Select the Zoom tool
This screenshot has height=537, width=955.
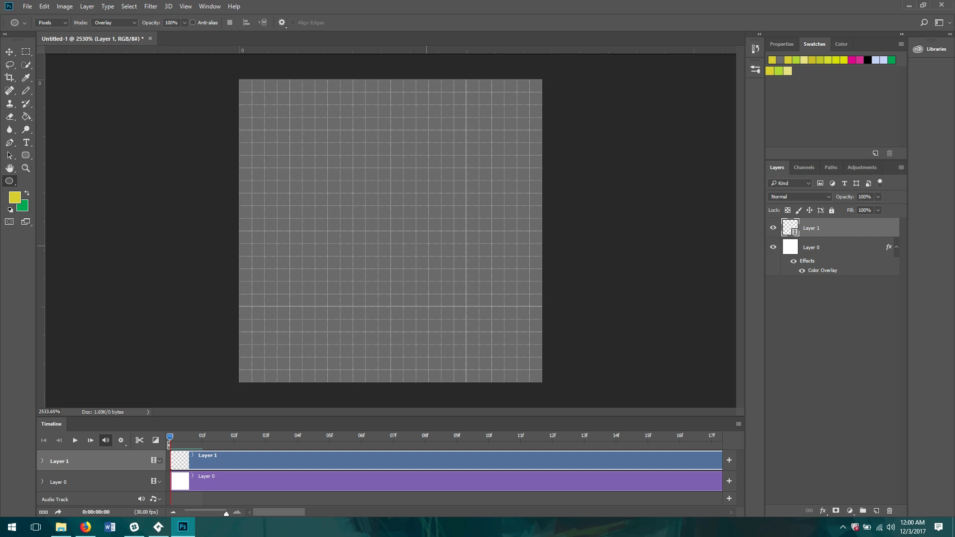tap(26, 169)
